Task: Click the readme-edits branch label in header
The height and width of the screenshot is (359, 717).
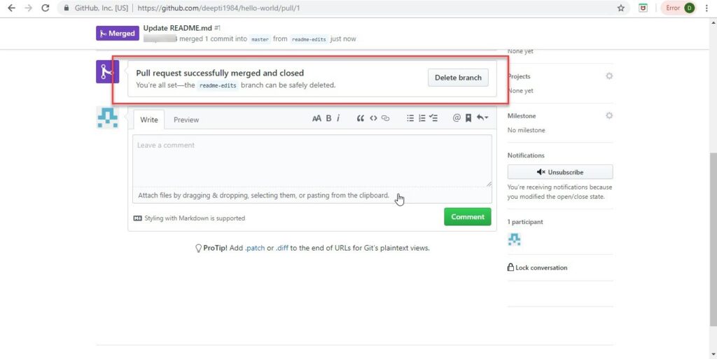Action: click(x=309, y=39)
